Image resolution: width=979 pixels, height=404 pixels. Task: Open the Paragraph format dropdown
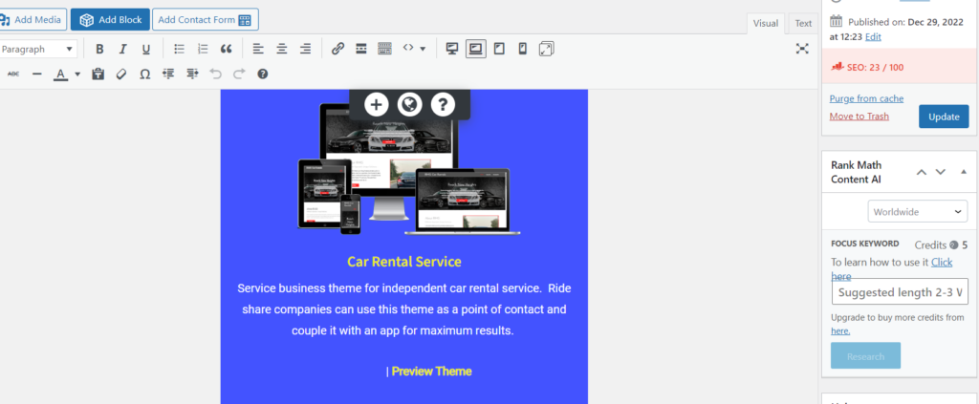38,49
